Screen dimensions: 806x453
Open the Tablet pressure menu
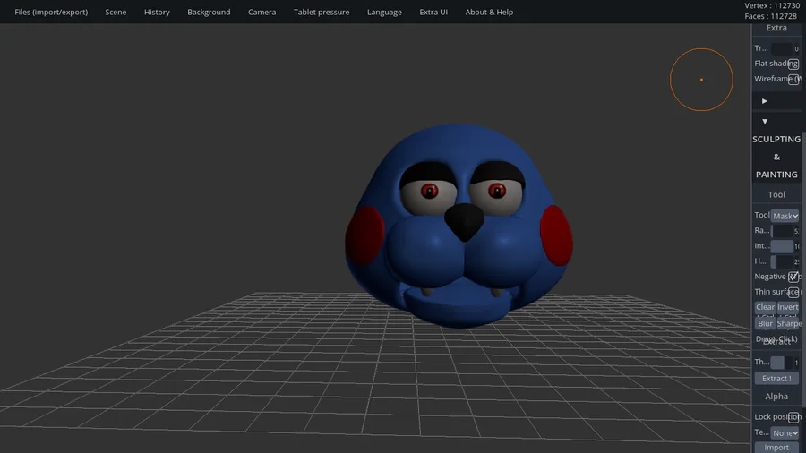[322, 12]
